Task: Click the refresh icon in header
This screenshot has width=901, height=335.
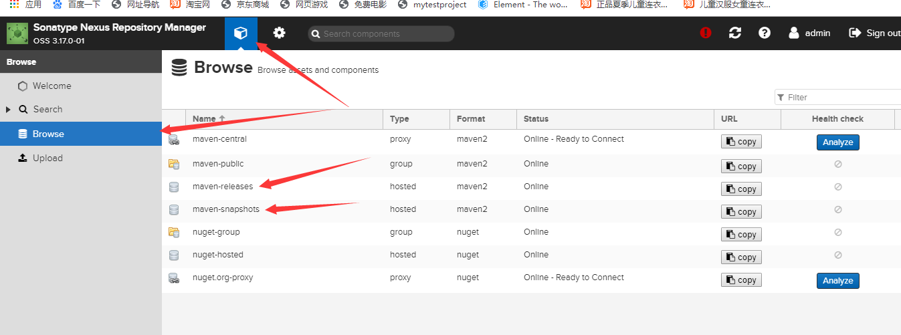Action: (x=735, y=33)
